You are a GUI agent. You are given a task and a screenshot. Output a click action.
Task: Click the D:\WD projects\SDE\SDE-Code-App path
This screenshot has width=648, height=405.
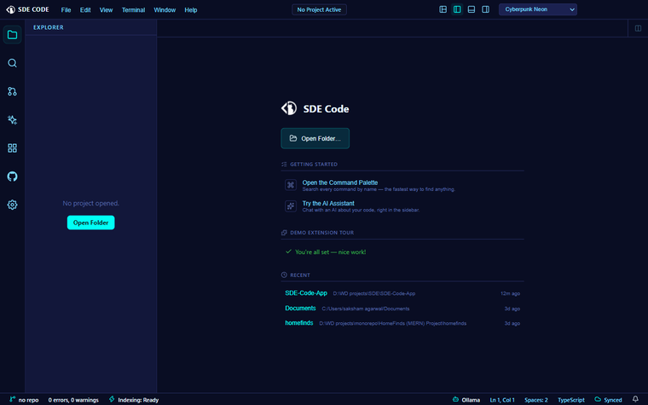point(374,293)
